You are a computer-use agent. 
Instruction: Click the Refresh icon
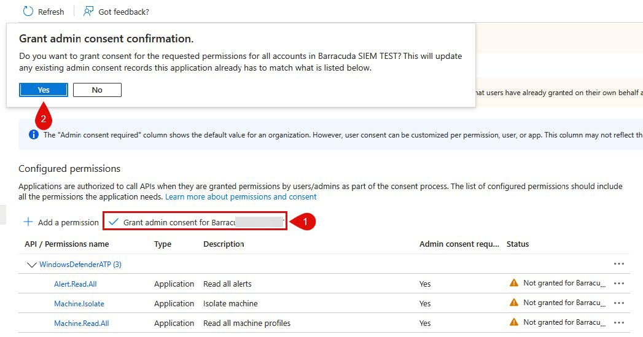click(28, 11)
